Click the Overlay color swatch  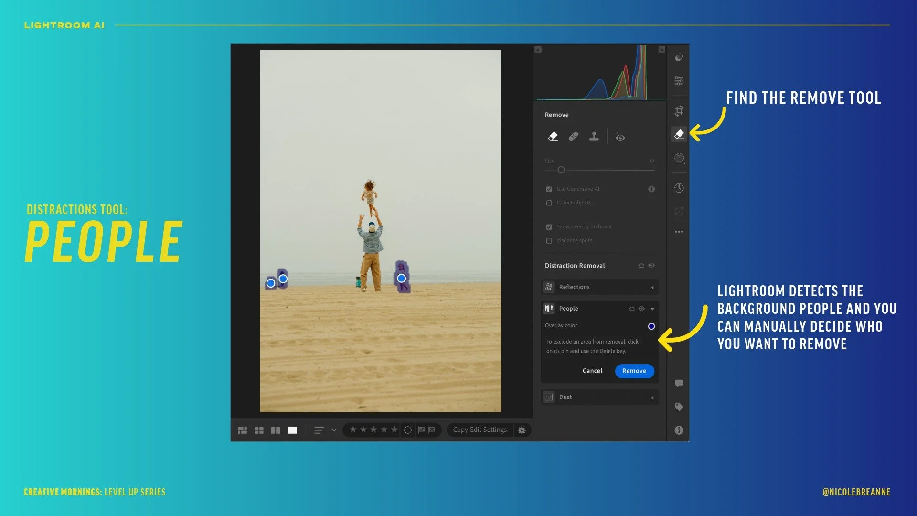click(651, 326)
